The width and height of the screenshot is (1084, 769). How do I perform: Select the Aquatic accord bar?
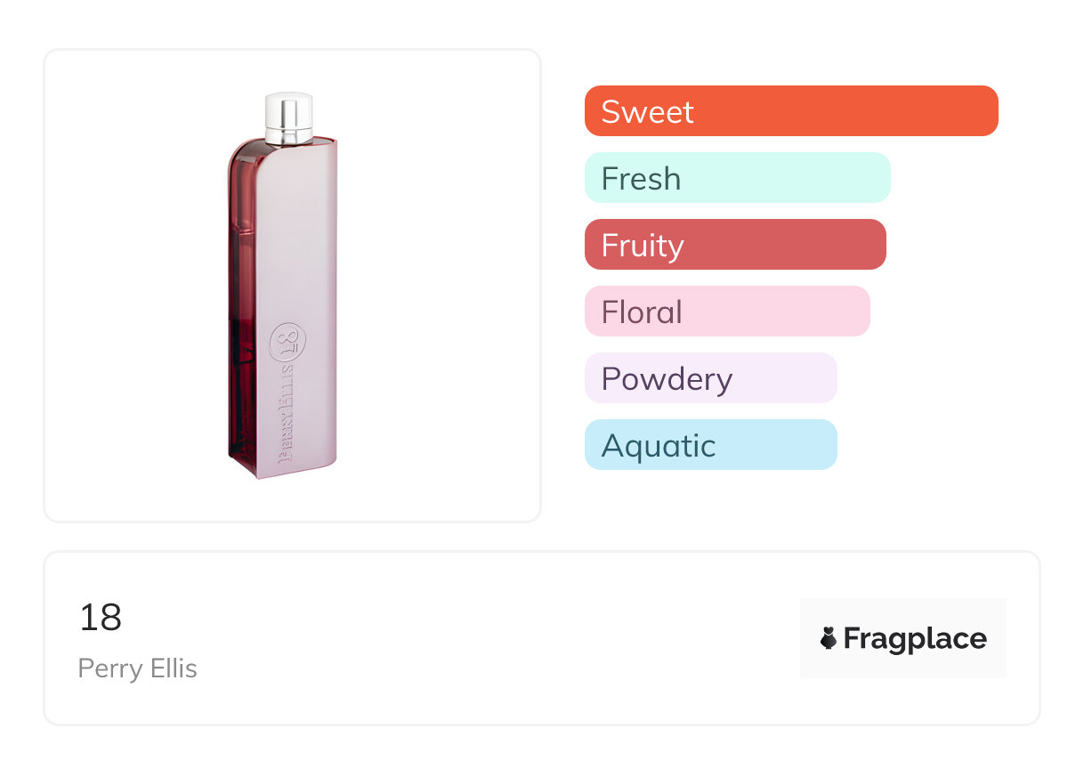click(710, 445)
